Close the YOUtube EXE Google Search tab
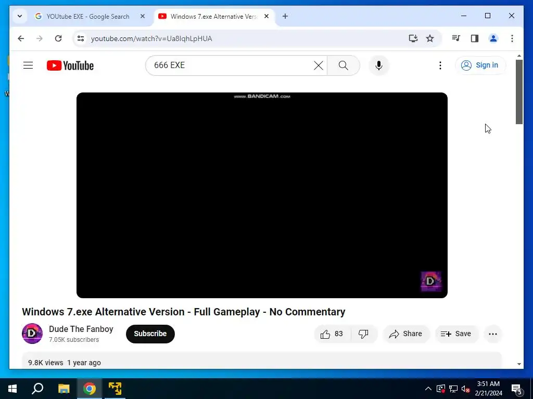This screenshot has height=399, width=533. (x=143, y=16)
